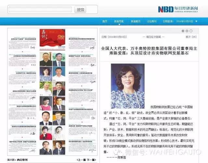This screenshot has height=163, width=208.
Task: Open the NBD 每日经济新闻 logo link
Action: [x=178, y=9]
